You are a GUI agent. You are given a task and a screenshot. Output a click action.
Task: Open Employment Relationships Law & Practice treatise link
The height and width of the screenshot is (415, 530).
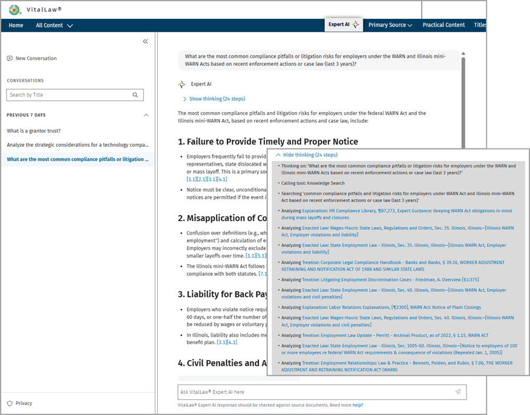tap(397, 366)
